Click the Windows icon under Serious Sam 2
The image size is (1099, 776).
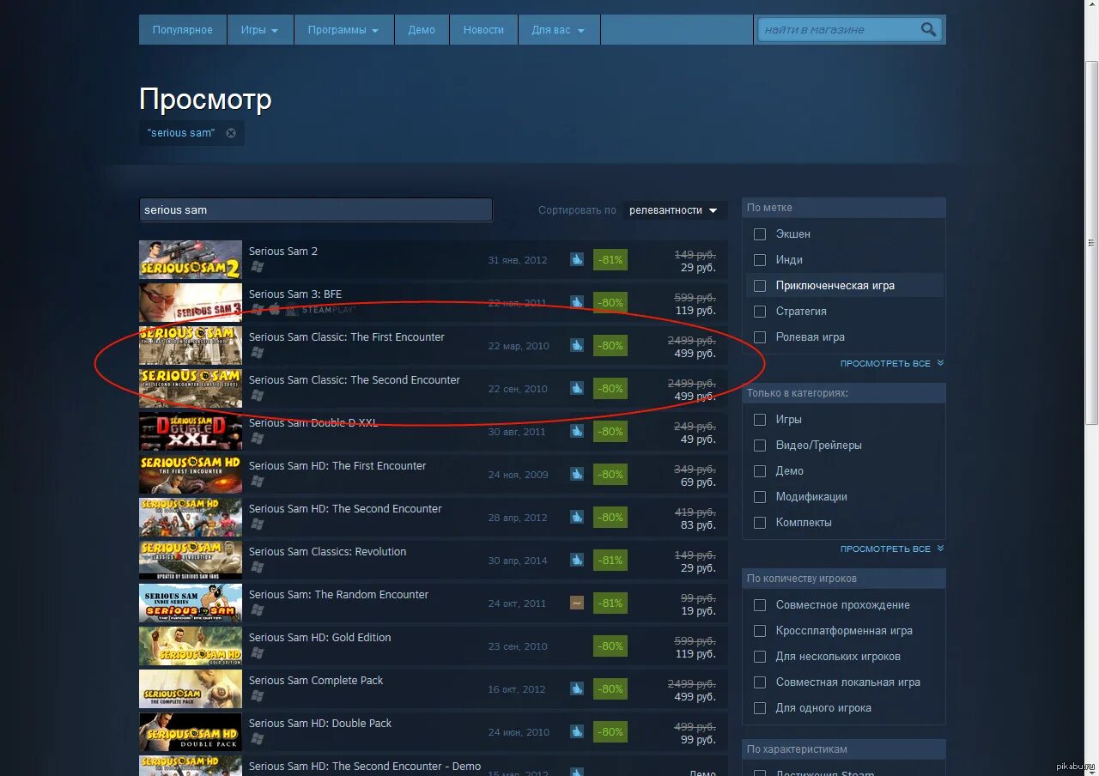pyautogui.click(x=257, y=267)
